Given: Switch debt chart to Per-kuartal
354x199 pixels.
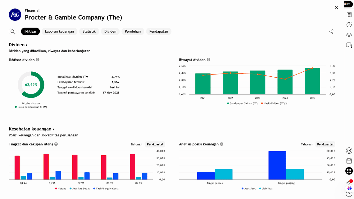Looking at the screenshot, I should 155,144.
